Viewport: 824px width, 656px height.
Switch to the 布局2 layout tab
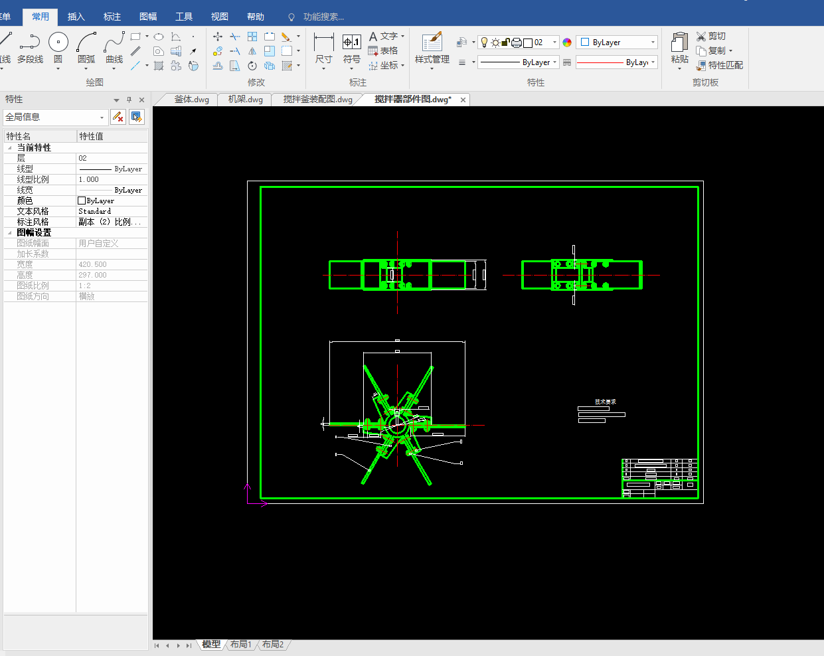tap(273, 645)
